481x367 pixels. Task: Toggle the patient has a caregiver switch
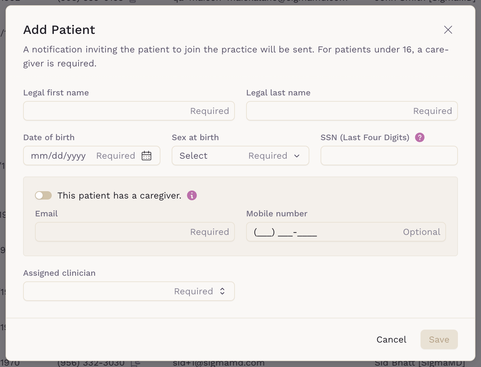point(43,195)
